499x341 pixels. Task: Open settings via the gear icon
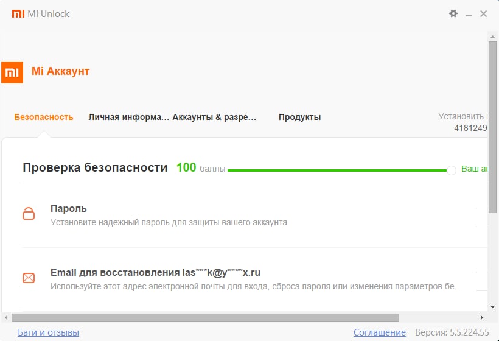click(453, 13)
